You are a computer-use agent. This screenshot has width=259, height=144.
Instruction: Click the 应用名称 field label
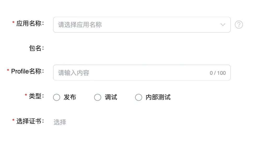(29, 24)
